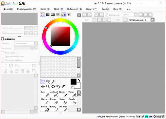166x119 pixels.
Task: Expand the Эффекты section
Action: click(x=2, y=39)
